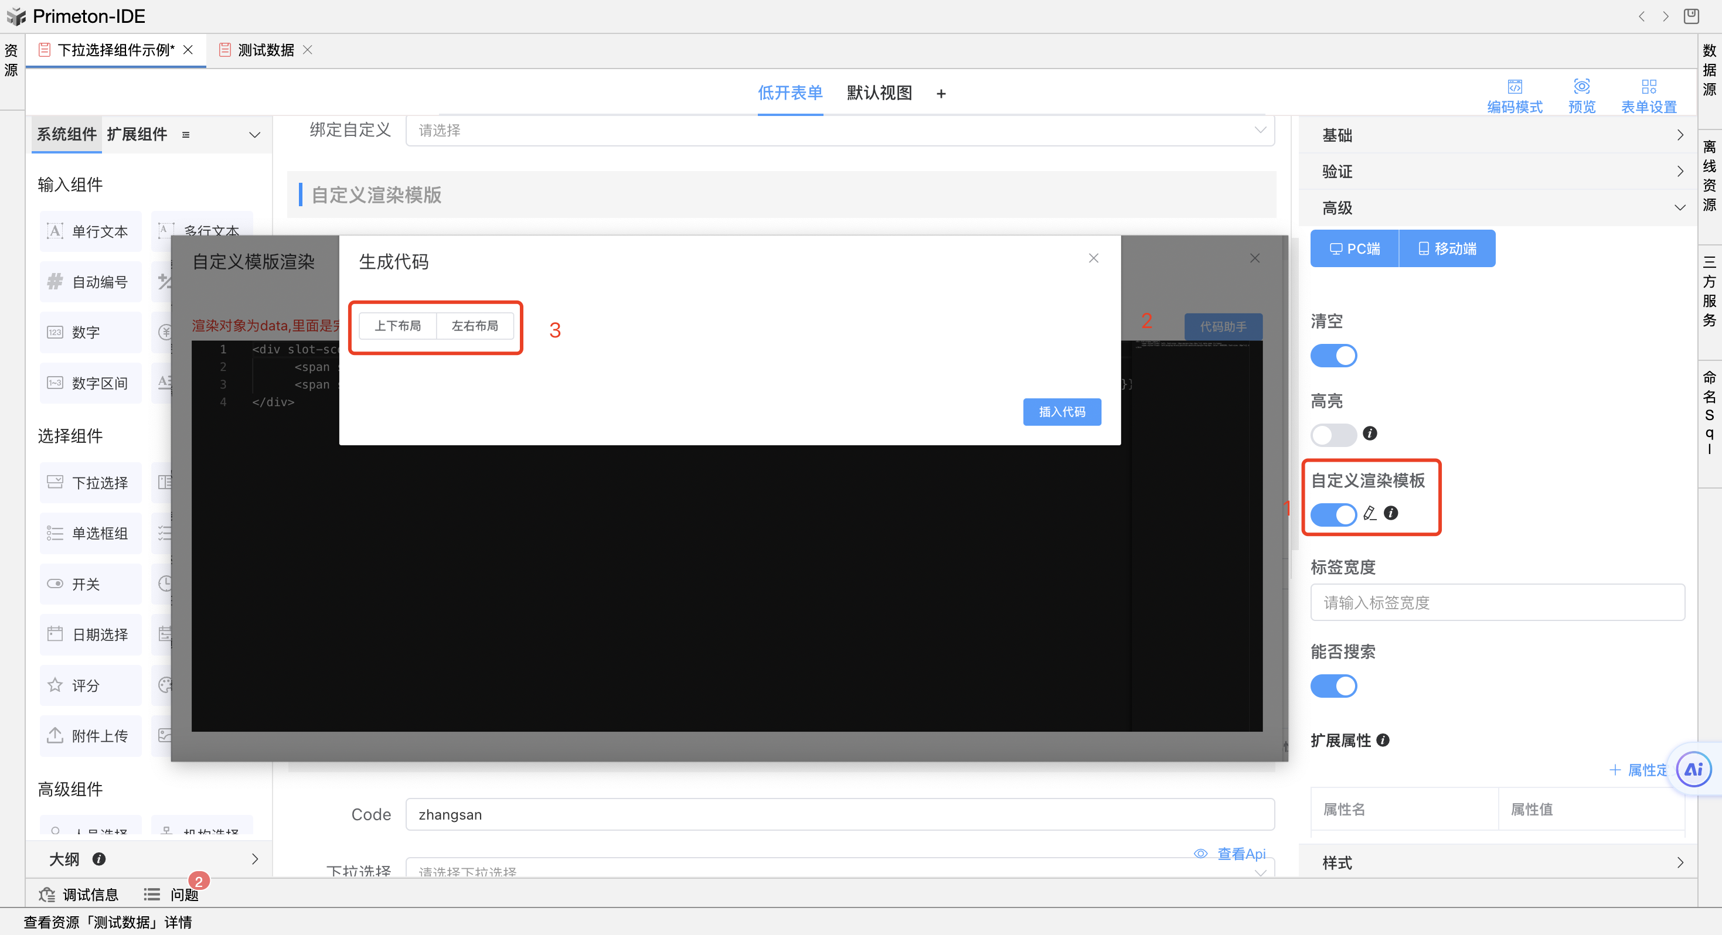Click the 标签宽度 input field
The height and width of the screenshot is (935, 1722).
coord(1497,602)
